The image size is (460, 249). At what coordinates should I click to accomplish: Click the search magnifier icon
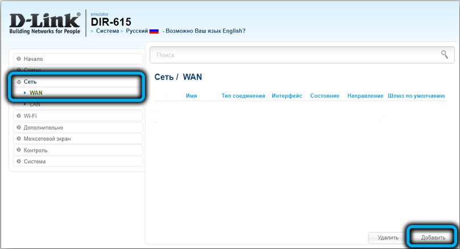tap(444, 55)
